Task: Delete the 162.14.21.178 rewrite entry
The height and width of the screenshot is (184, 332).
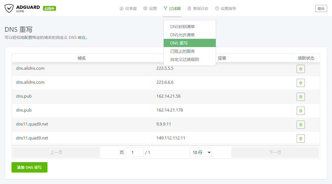Action: click(300, 111)
